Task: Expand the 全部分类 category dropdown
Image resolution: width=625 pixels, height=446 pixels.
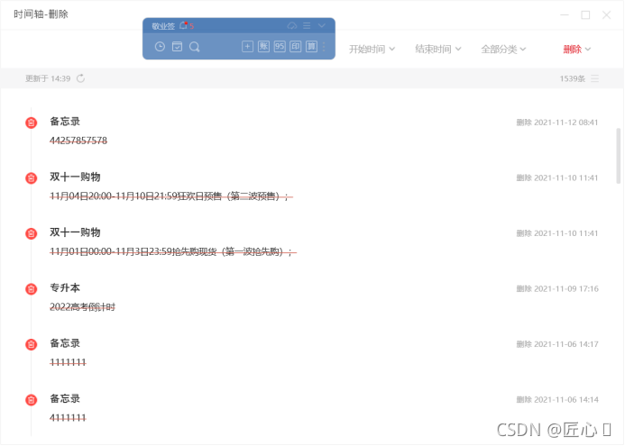Action: 503,49
